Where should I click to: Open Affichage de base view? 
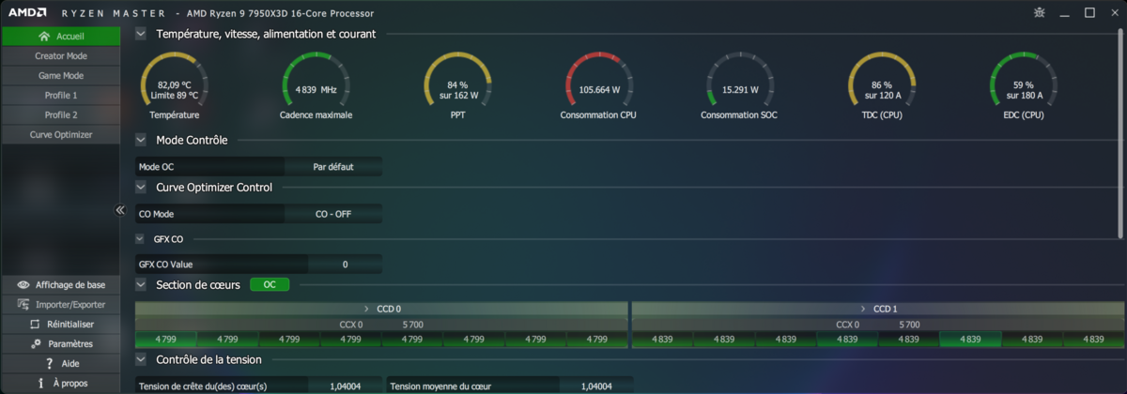(x=61, y=284)
